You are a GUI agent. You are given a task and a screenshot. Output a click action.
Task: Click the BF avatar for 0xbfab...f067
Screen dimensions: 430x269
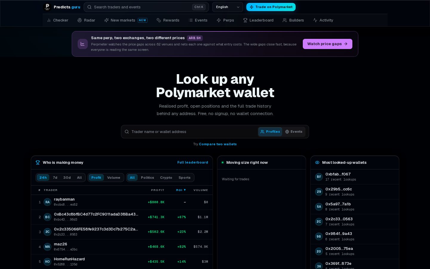[319, 177]
